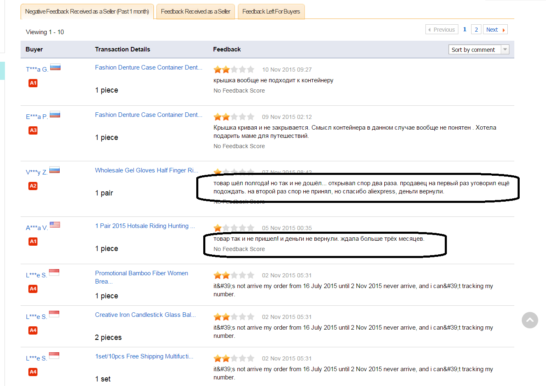The image size is (546, 386).
Task: Click the A2 badge under V***y Z.
Action: pos(33,186)
